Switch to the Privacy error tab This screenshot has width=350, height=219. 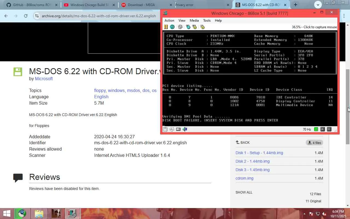(x=203, y=5)
